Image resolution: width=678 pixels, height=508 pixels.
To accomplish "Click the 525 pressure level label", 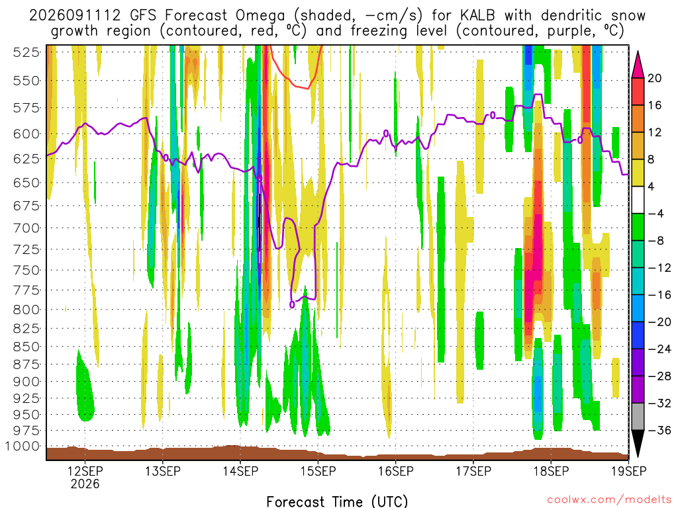I will 26,53.
